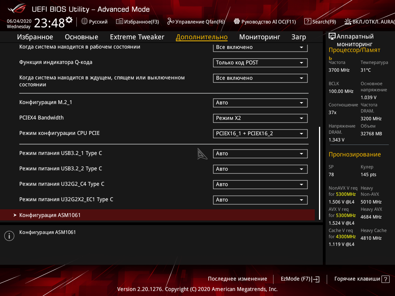This screenshot has height=296, width=395.
Task: Click the info icon in help area
Action: [9, 236]
